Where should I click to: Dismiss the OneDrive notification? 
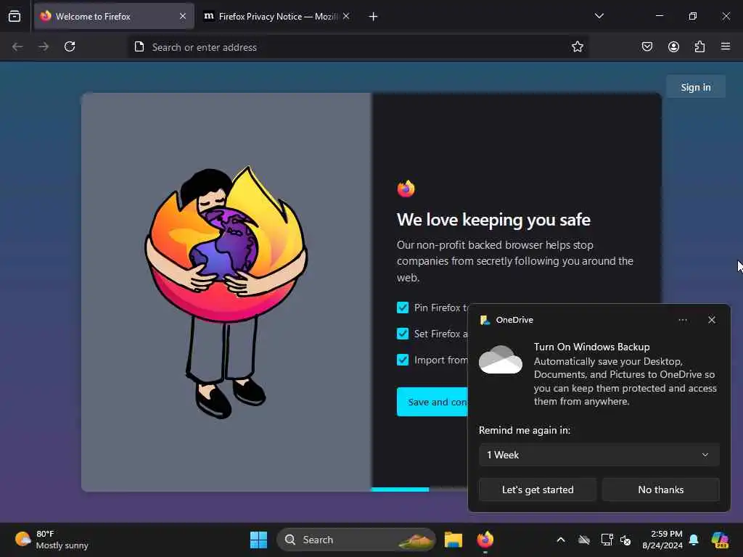(712, 320)
